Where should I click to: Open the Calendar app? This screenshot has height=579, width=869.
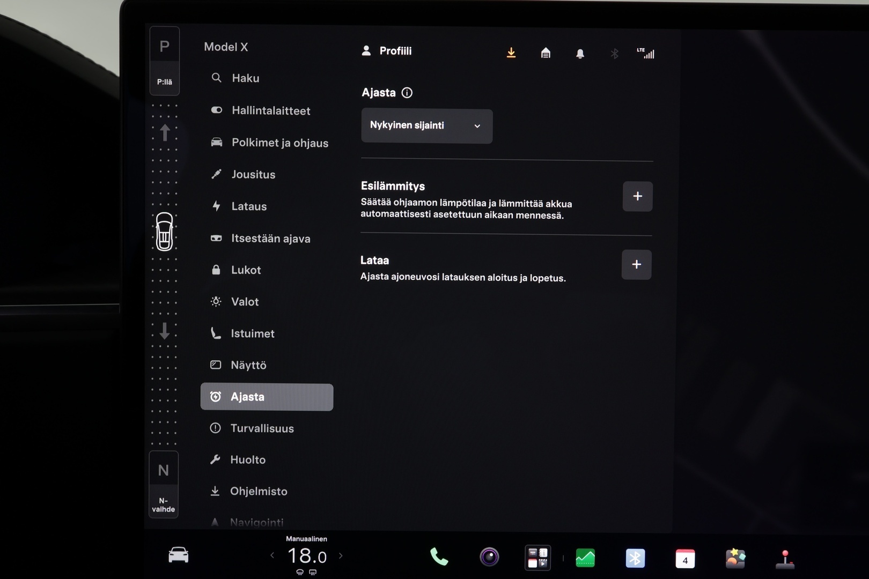click(x=685, y=559)
